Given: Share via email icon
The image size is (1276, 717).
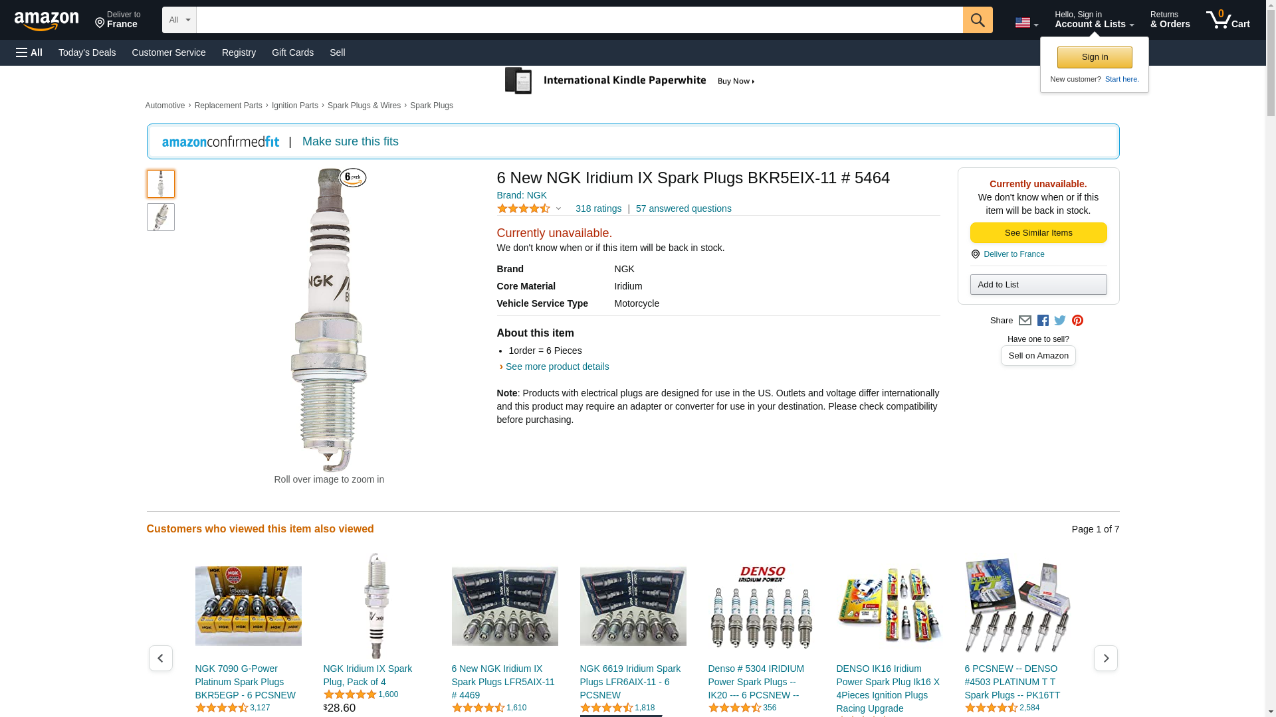Looking at the screenshot, I should 1025,321.
